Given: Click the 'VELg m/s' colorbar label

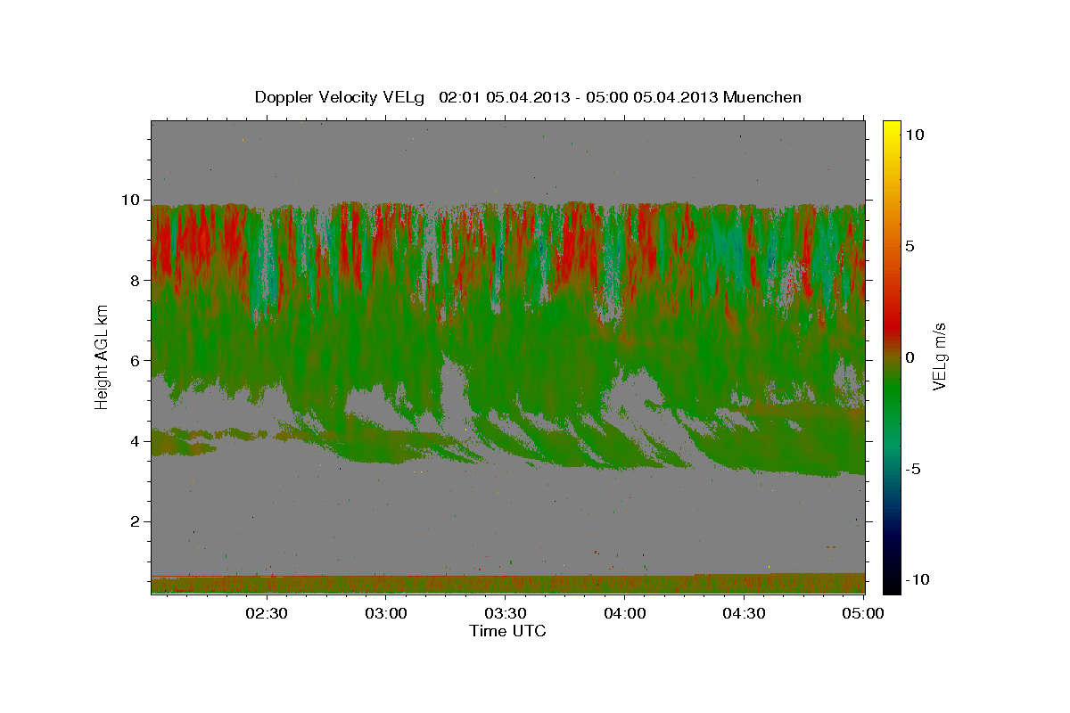Looking at the screenshot, I should [939, 356].
